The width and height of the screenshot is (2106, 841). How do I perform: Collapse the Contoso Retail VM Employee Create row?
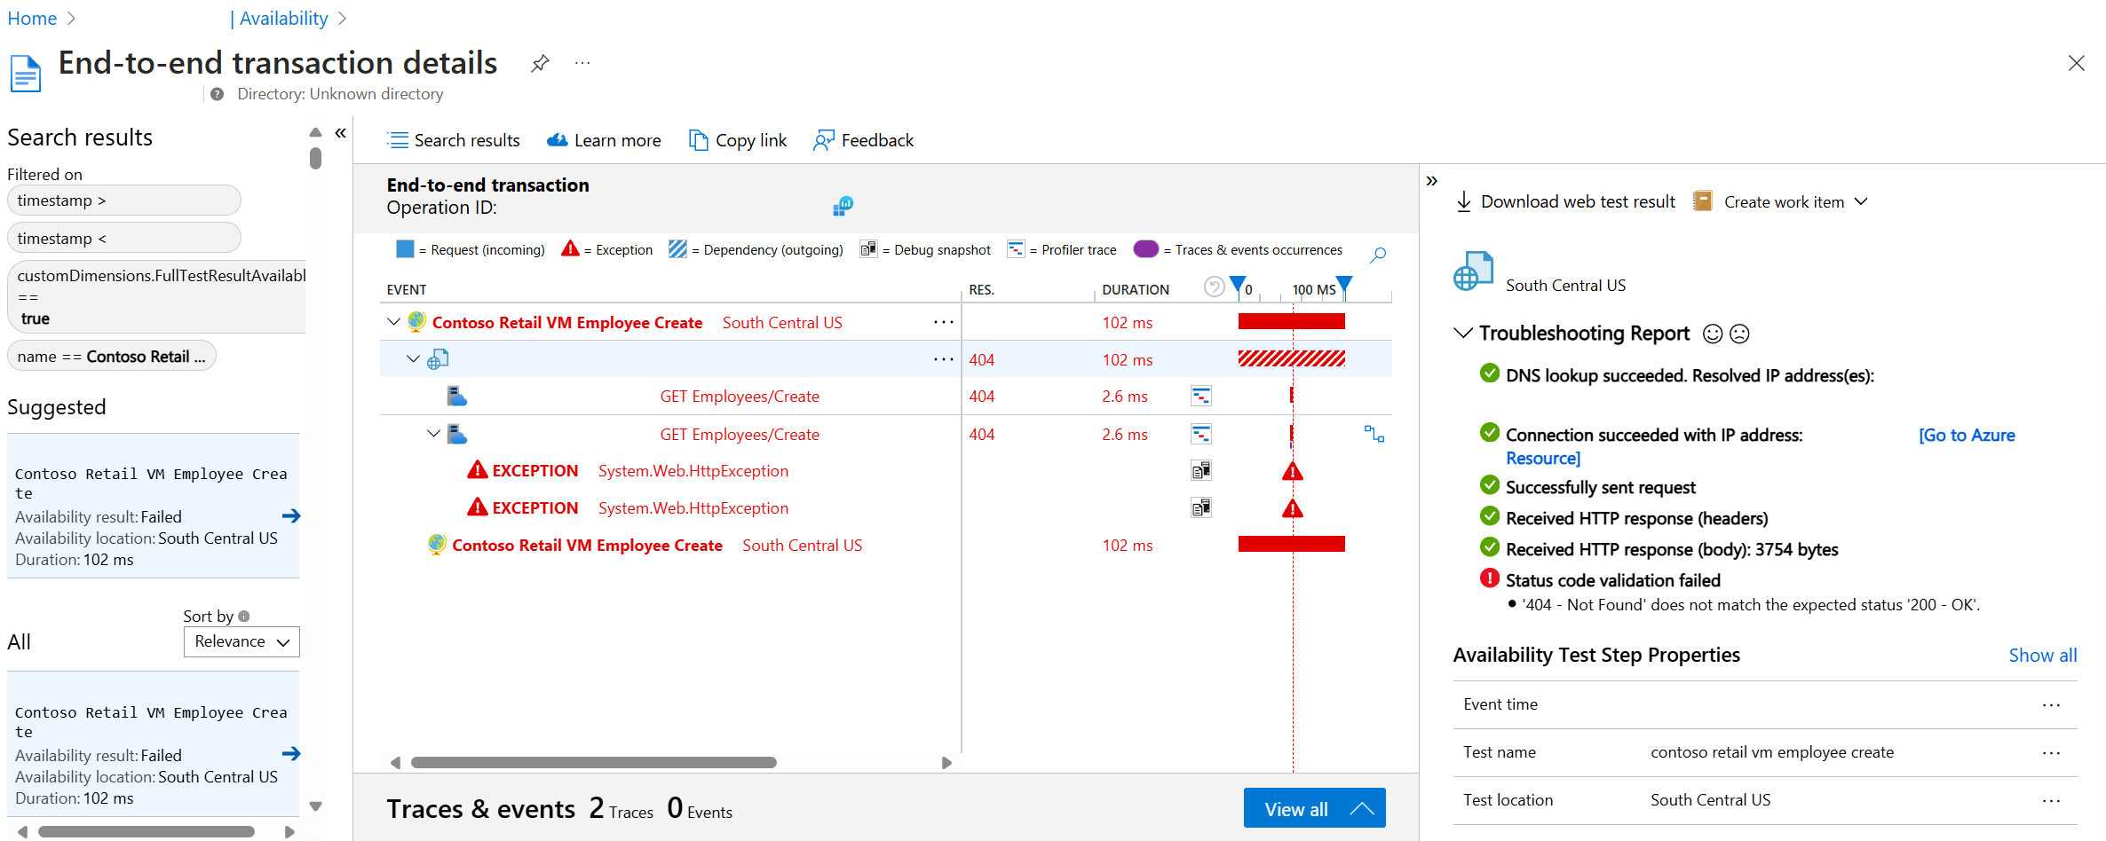(x=393, y=322)
